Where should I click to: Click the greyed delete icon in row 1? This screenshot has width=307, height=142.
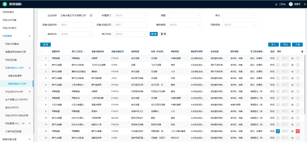[298, 58]
